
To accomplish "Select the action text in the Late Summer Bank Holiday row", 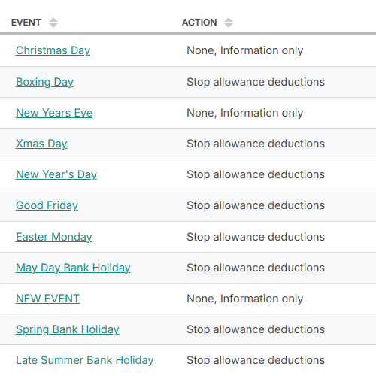I will tap(256, 360).
